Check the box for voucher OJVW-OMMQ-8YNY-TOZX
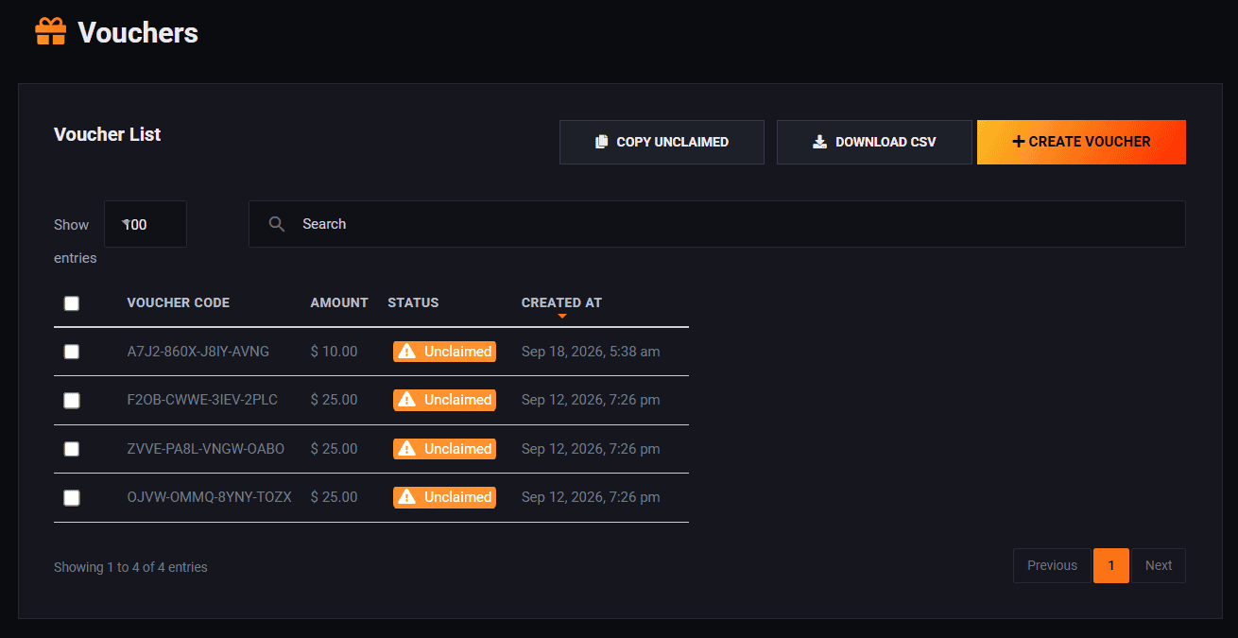The height and width of the screenshot is (638, 1238). click(72, 498)
